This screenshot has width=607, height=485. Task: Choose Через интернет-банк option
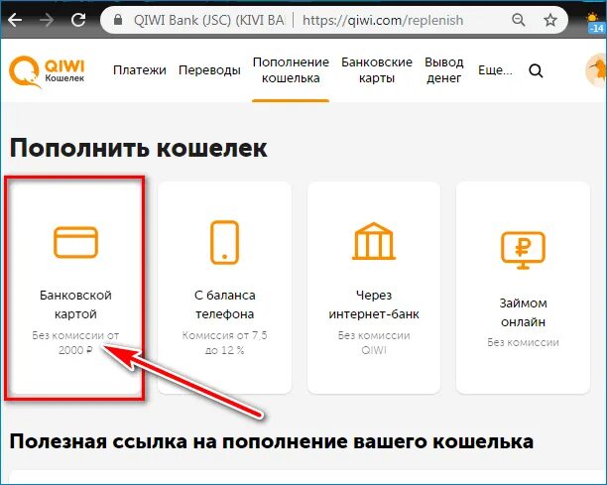374,288
